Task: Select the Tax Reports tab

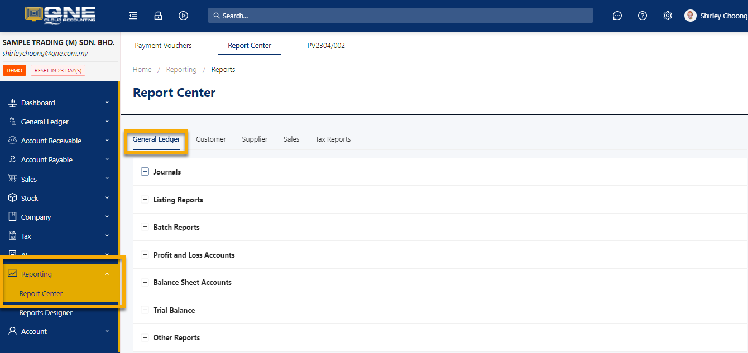Action: pos(333,139)
